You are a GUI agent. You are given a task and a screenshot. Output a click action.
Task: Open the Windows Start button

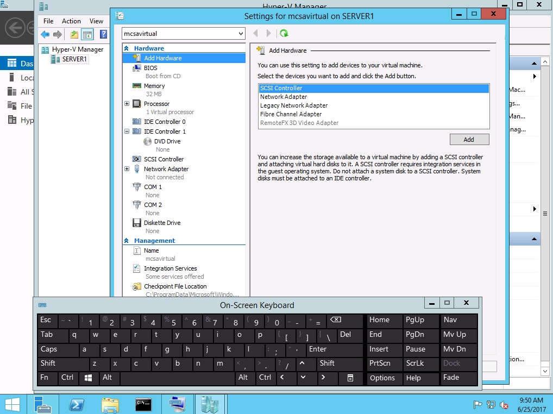[x=11, y=404]
